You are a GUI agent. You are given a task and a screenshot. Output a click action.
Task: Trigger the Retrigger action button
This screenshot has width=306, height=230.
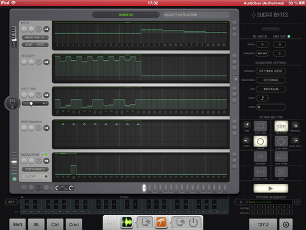(260, 157)
